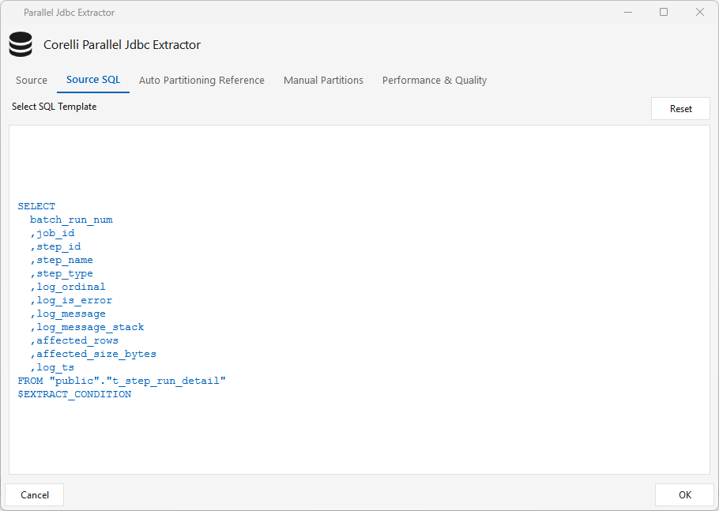Click the Select SQL Template label
The height and width of the screenshot is (511, 719).
[x=54, y=107]
